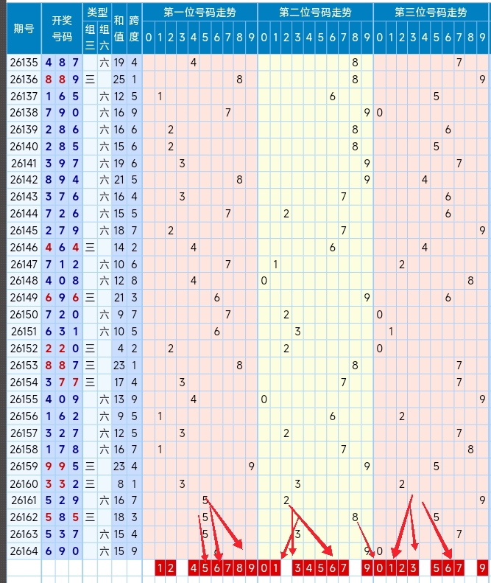Click issue number 26146
Viewport: 491px width, 583px height.
coord(24,247)
